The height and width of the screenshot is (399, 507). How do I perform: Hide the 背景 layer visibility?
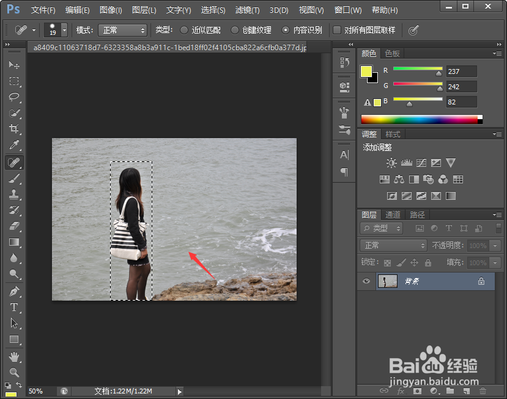coord(366,281)
